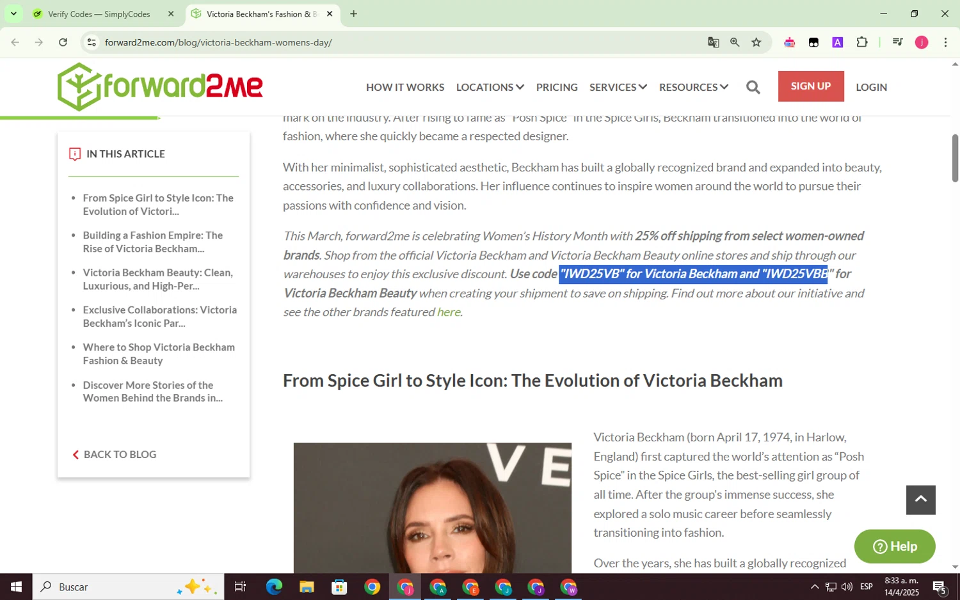Open the site information icon in the address bar
This screenshot has width=960, height=600.
click(92, 42)
